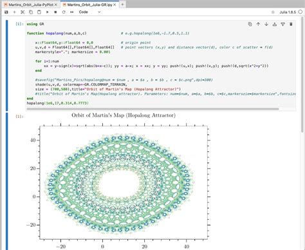Insert a new cell below using plus icon
Image resolution: width=305 pixels, height=250 pixels.
(14, 12)
